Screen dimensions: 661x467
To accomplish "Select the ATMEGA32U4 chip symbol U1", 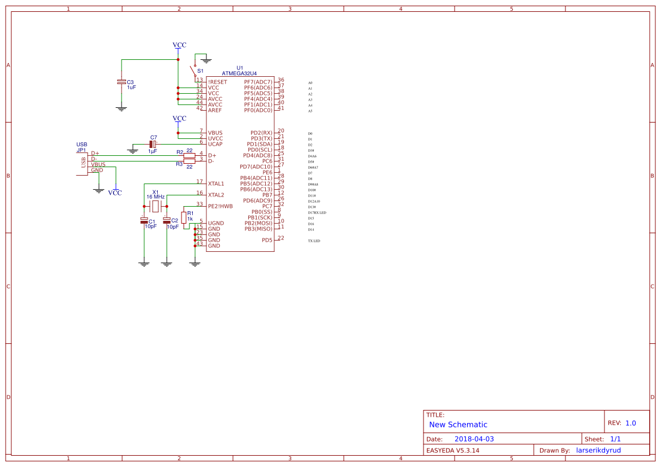I will point(240,164).
